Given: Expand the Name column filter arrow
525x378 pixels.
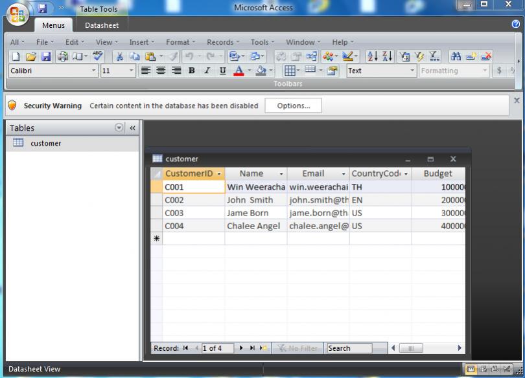Looking at the screenshot, I should (x=281, y=174).
